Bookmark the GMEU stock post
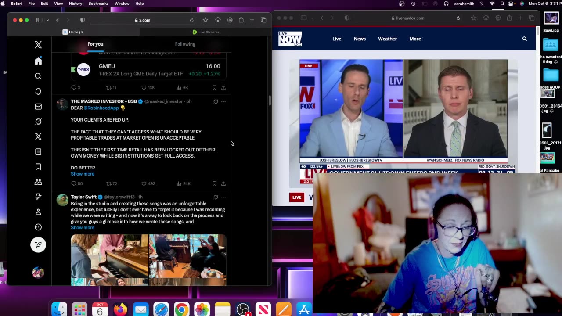Image resolution: width=562 pixels, height=316 pixels. pos(214,88)
